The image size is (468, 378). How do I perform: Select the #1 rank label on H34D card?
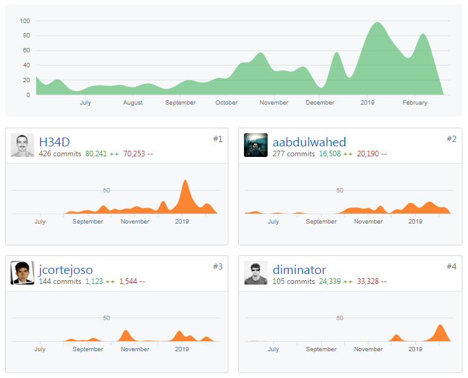(218, 139)
